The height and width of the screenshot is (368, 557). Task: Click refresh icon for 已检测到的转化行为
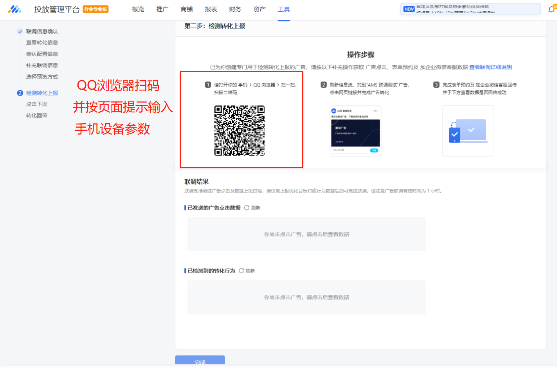tap(241, 271)
